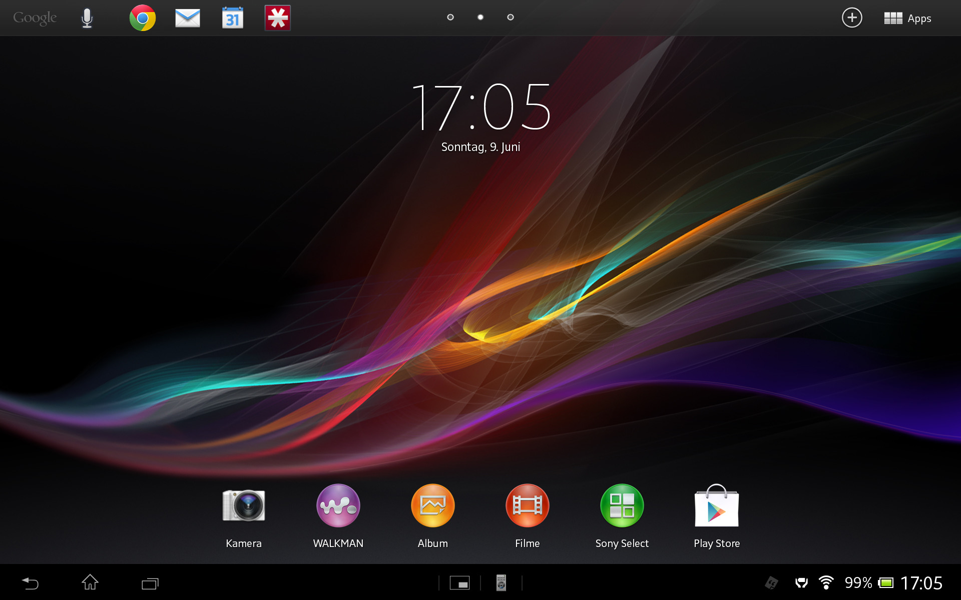Show recent apps
This screenshot has height=600, width=961.
point(150,583)
